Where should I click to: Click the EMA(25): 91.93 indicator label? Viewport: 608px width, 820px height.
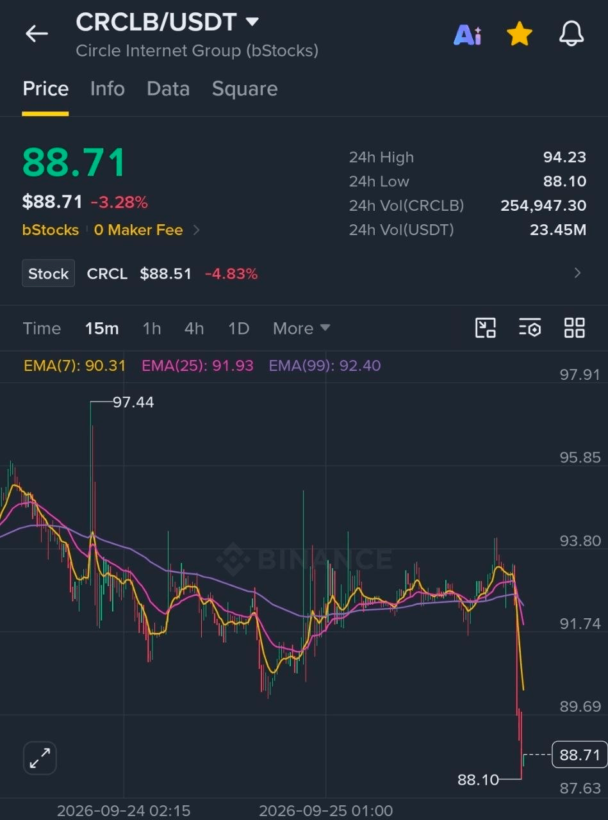[197, 366]
